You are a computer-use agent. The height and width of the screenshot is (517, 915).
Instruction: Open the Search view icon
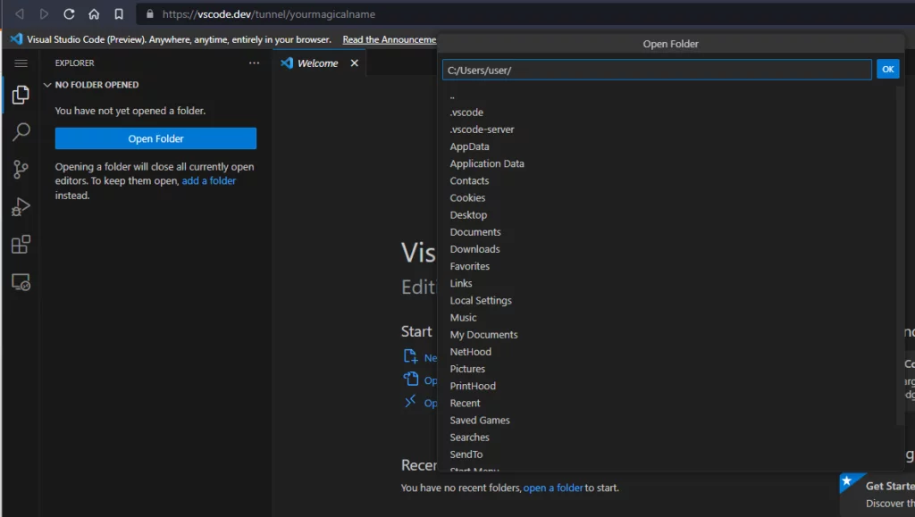21,132
